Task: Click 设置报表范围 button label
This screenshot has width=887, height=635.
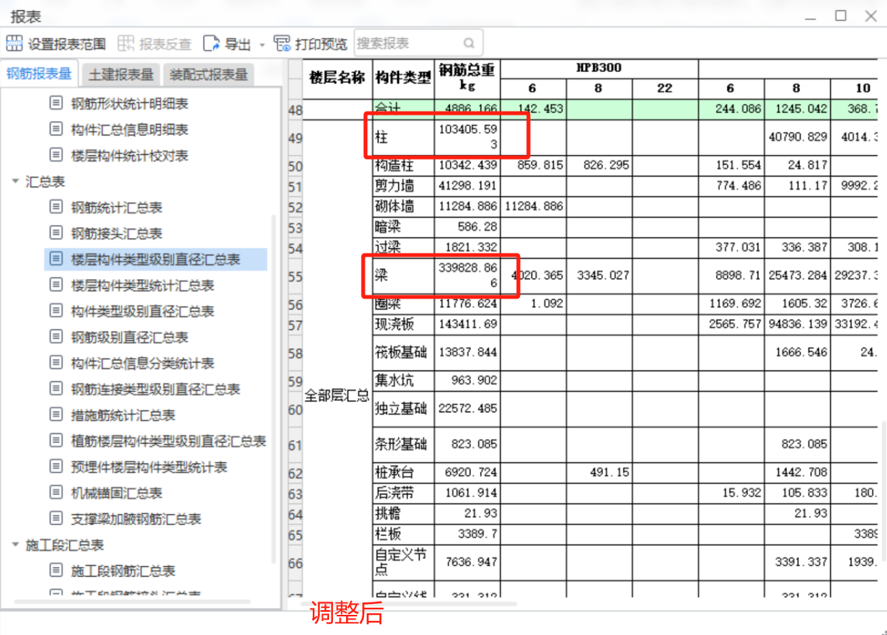Action: (67, 44)
